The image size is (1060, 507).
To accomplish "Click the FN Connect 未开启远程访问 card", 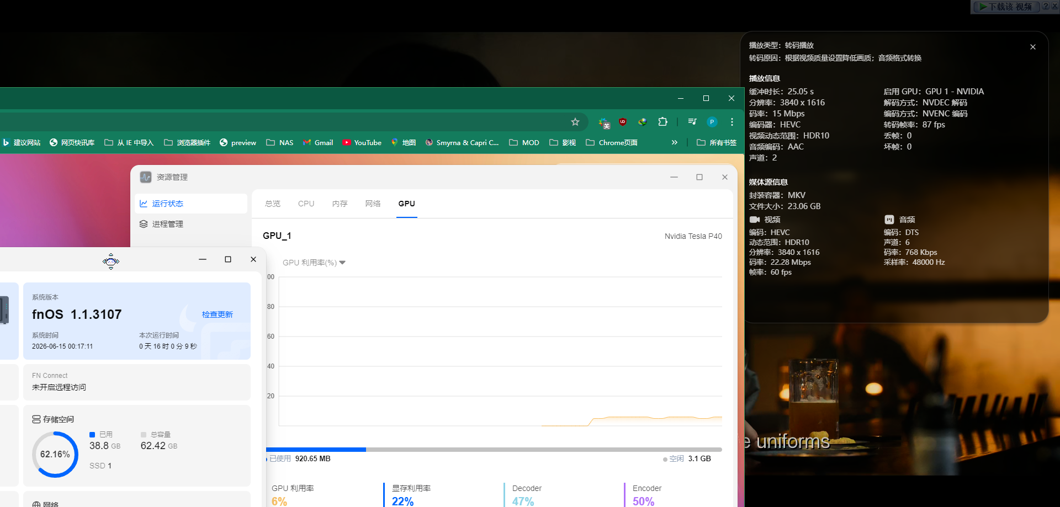I will pyautogui.click(x=137, y=382).
